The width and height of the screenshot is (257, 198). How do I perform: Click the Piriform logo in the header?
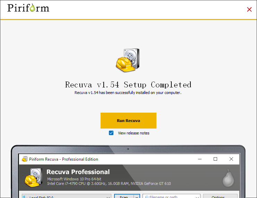pyautogui.click(x=28, y=8)
